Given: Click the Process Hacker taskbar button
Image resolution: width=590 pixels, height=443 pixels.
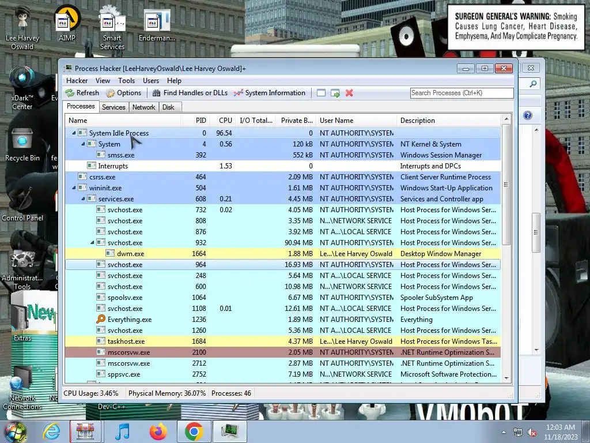Looking at the screenshot, I should coord(229,431).
